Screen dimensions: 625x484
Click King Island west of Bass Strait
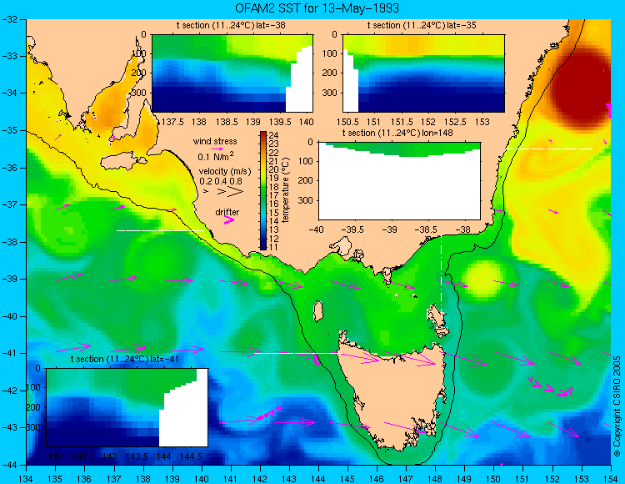[x=318, y=311]
